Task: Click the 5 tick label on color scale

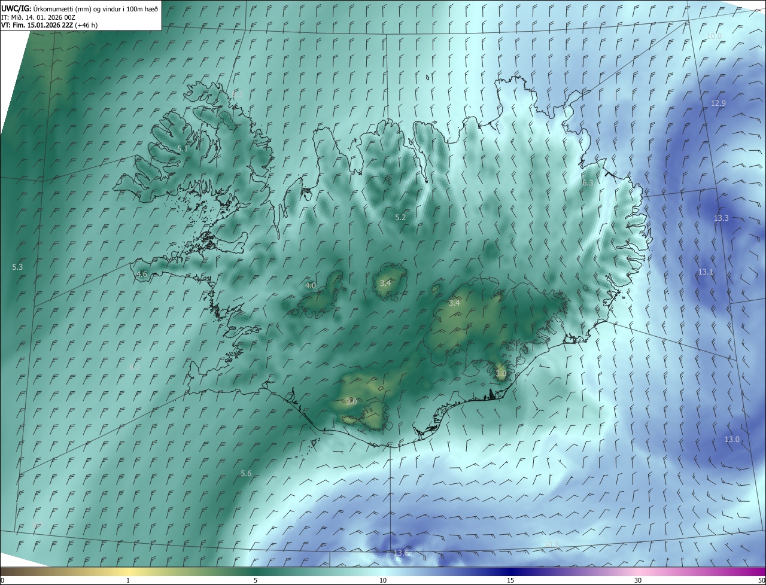Action: [256, 580]
